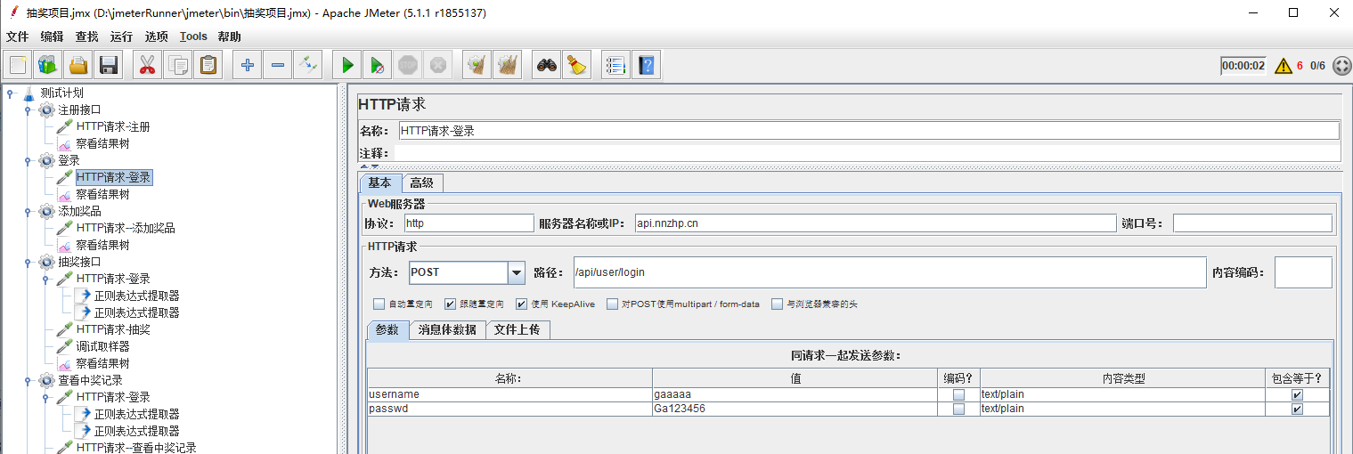
Task: Open the 文件 menu
Action: point(17,36)
